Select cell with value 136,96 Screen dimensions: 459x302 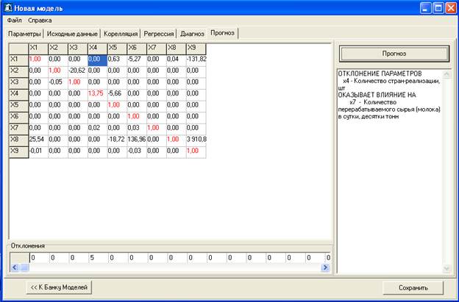click(137, 140)
